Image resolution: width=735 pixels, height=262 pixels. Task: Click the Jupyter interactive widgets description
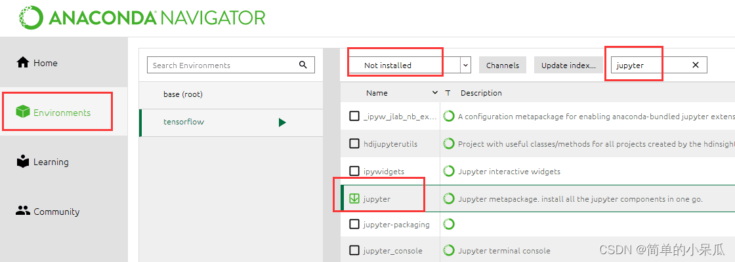[x=509, y=171]
